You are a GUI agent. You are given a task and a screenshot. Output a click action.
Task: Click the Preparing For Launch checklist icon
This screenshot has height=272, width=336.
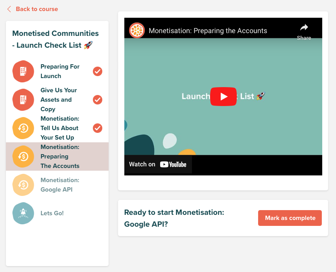pyautogui.click(x=23, y=71)
